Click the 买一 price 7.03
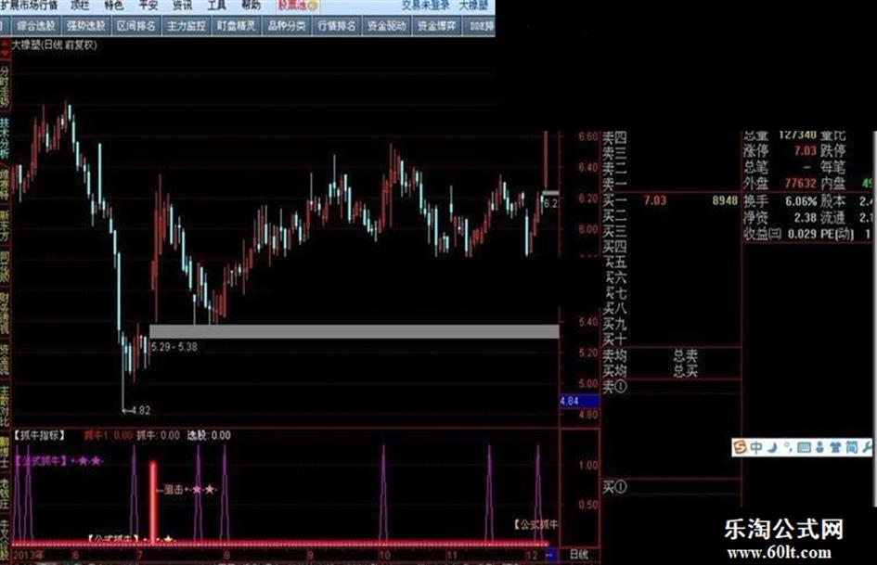Screen dimensions: 877x565 655,200
